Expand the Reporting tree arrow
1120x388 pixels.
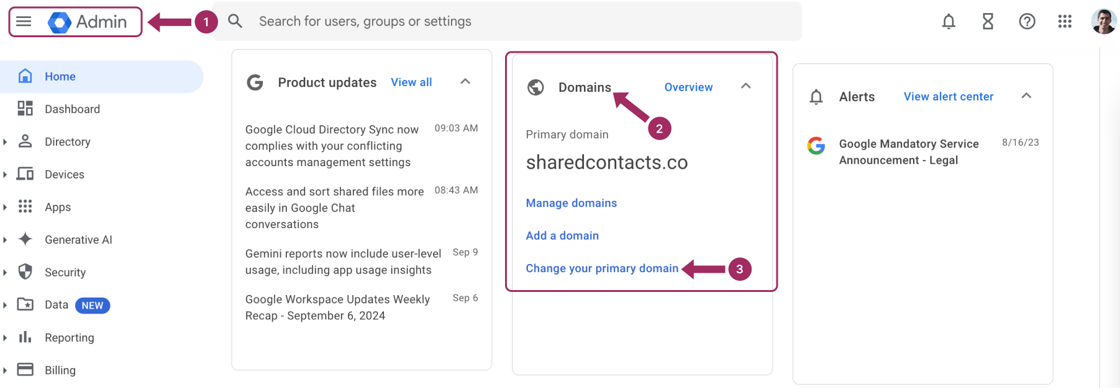coord(5,338)
